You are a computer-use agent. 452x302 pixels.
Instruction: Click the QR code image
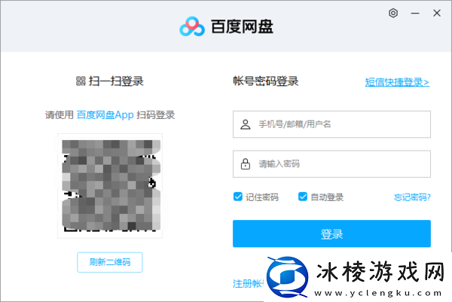[x=110, y=186]
